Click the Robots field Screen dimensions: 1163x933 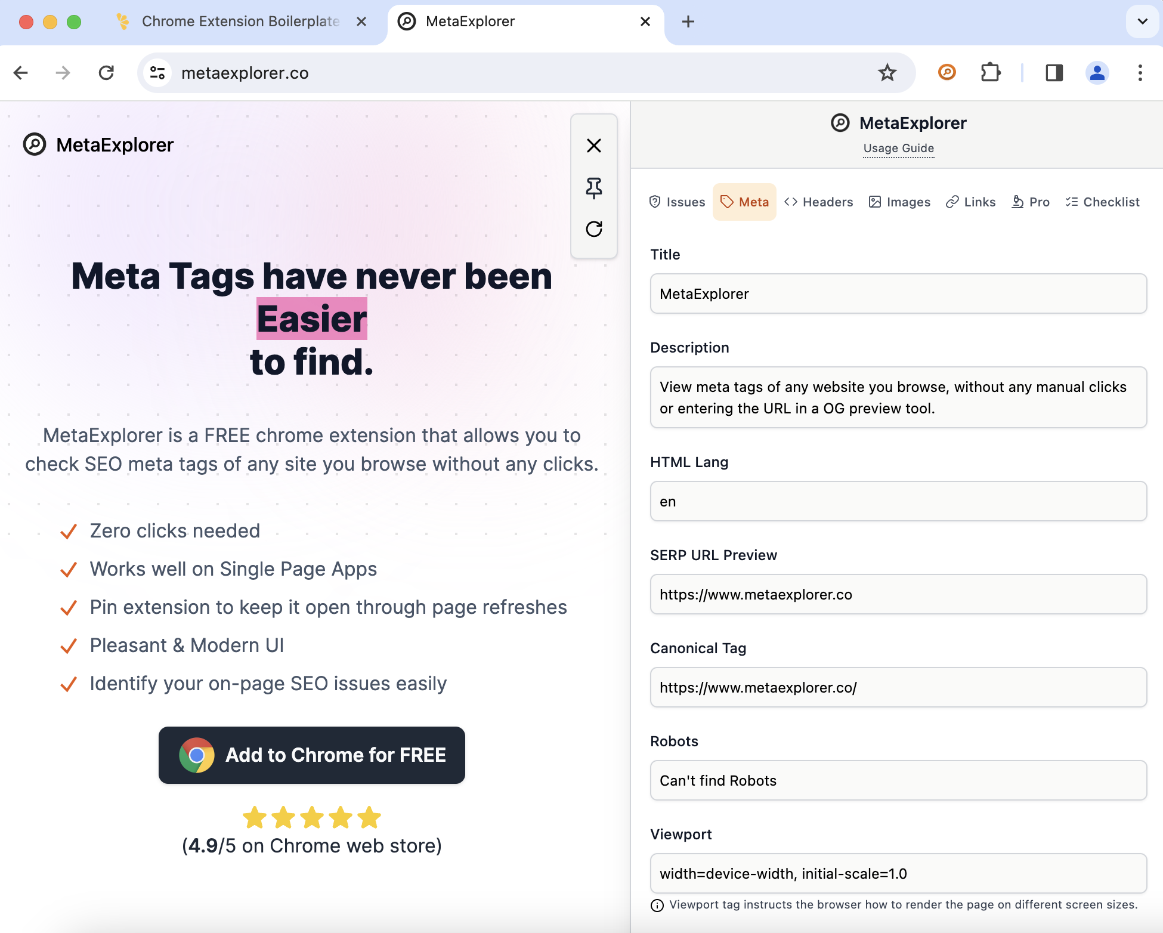pos(898,780)
